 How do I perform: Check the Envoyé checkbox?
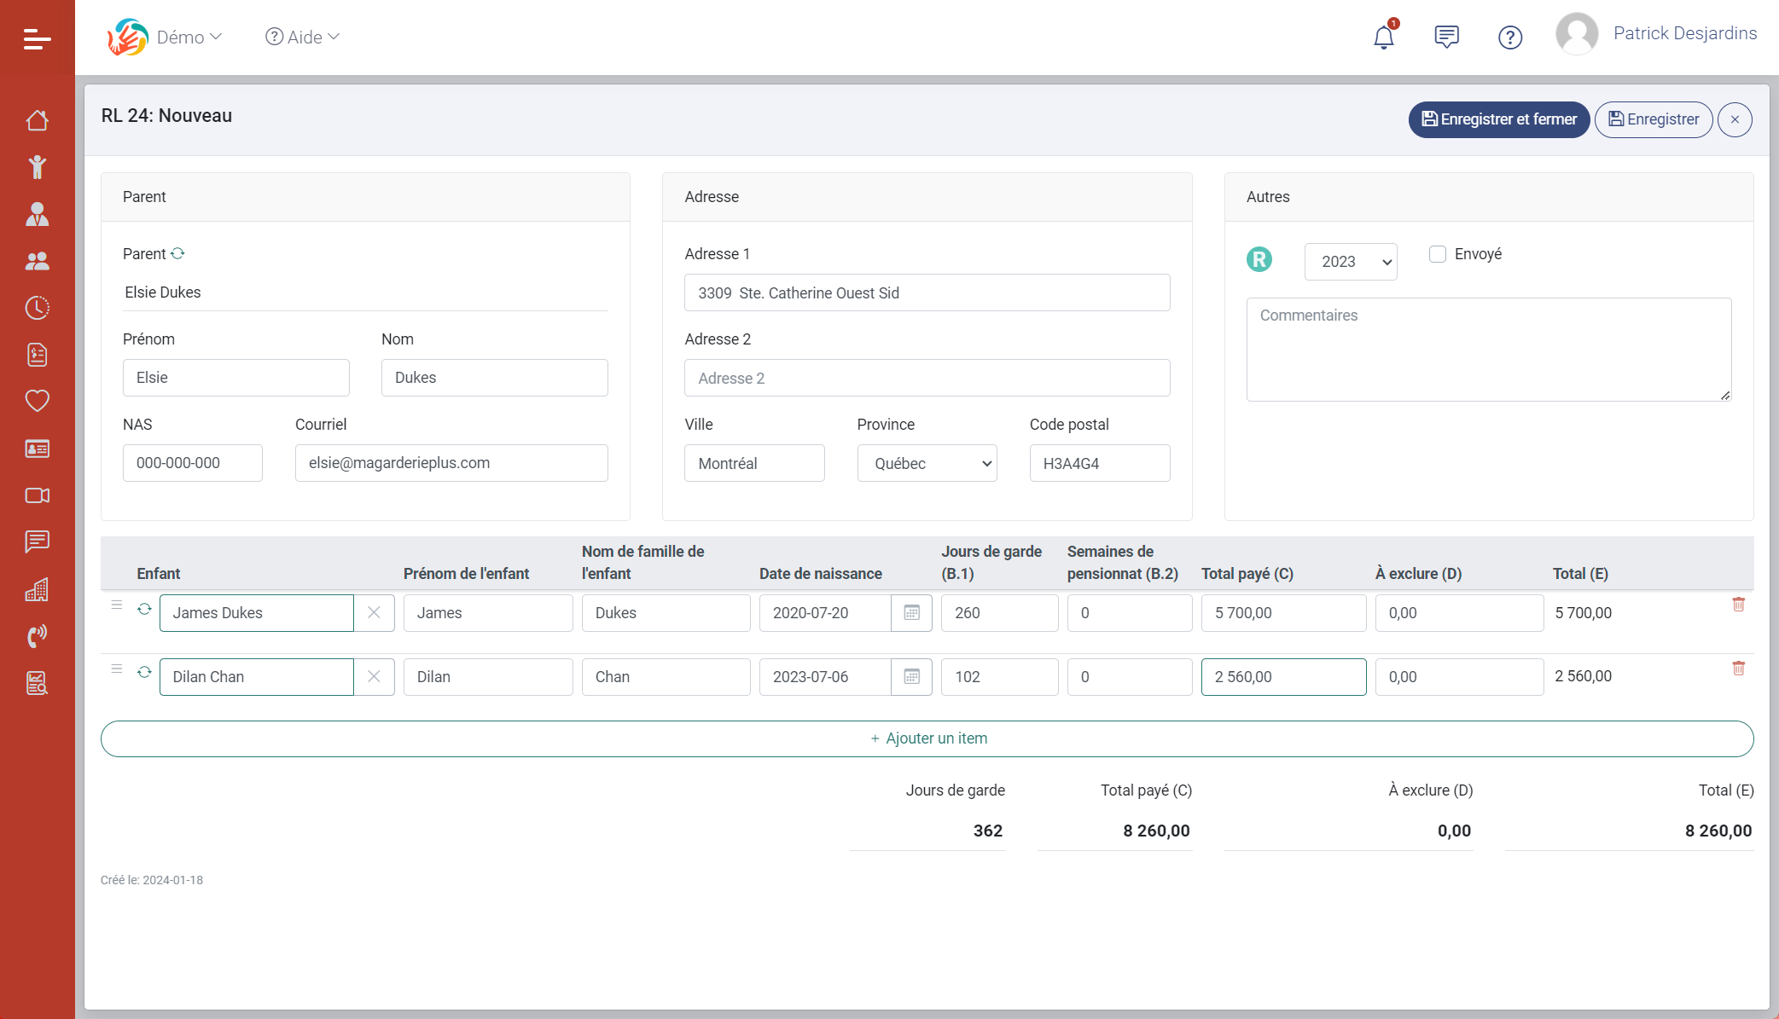point(1438,254)
